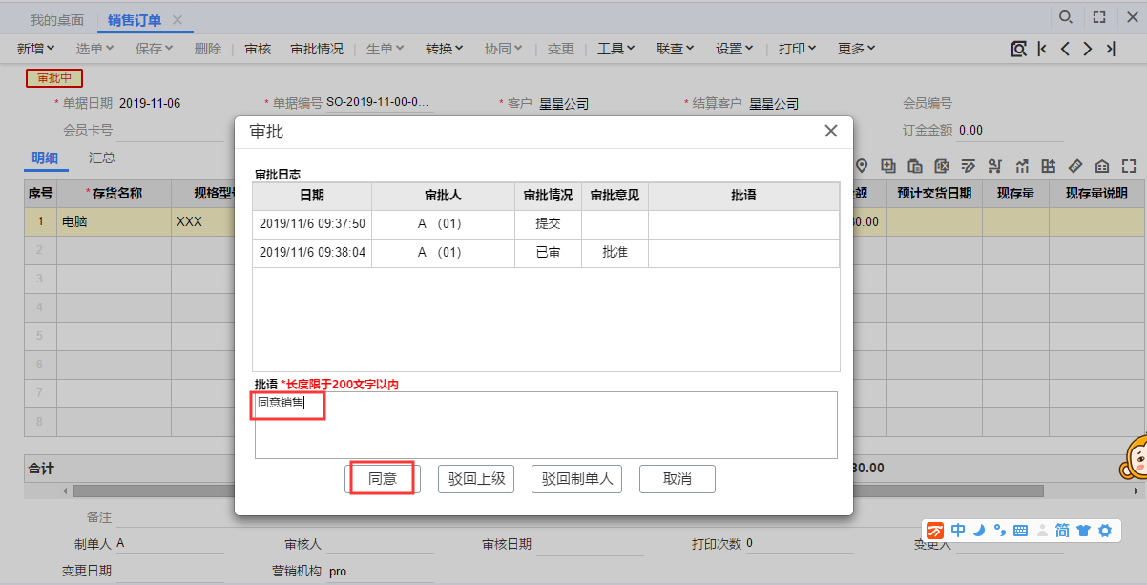Click the orange input method logo icon

click(x=936, y=531)
